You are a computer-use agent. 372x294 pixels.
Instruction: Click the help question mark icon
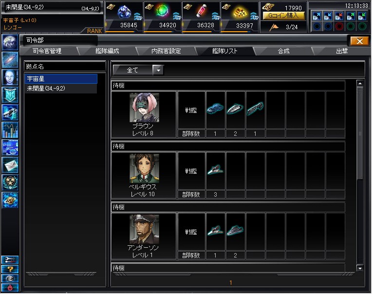click(10, 269)
